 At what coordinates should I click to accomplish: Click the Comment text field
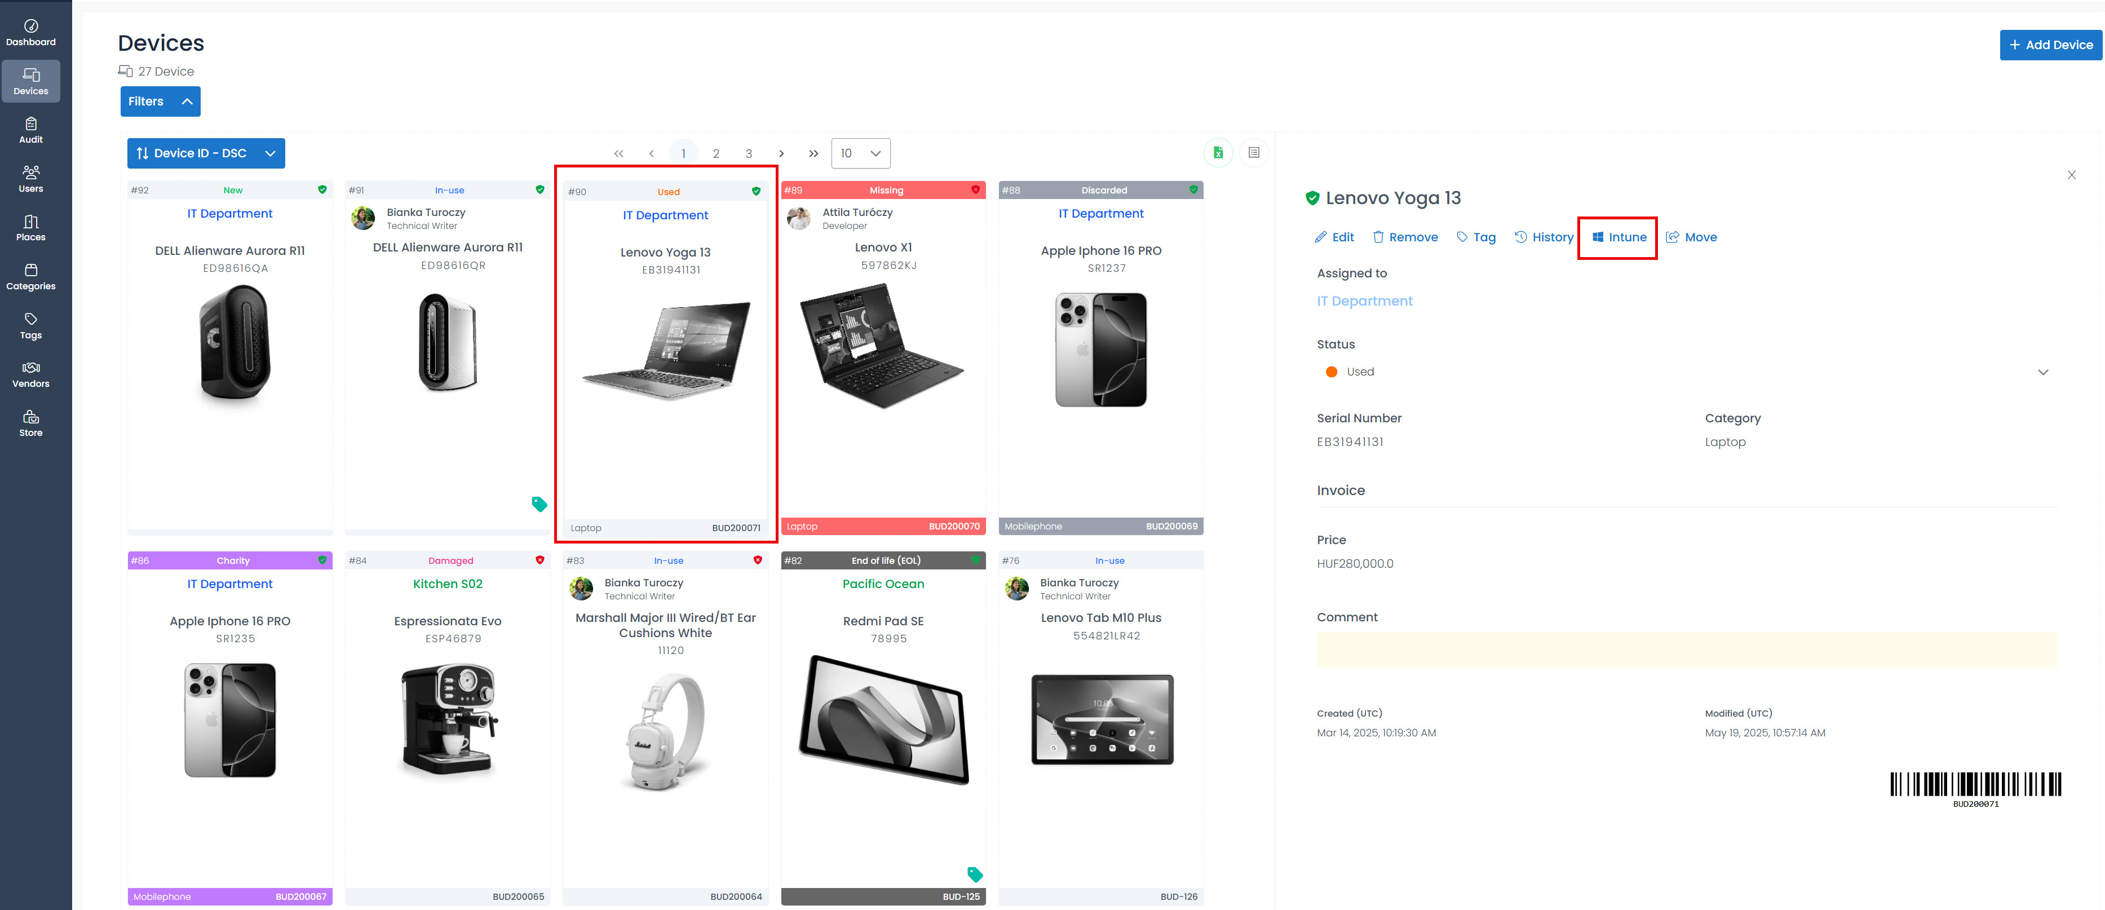point(1687,649)
